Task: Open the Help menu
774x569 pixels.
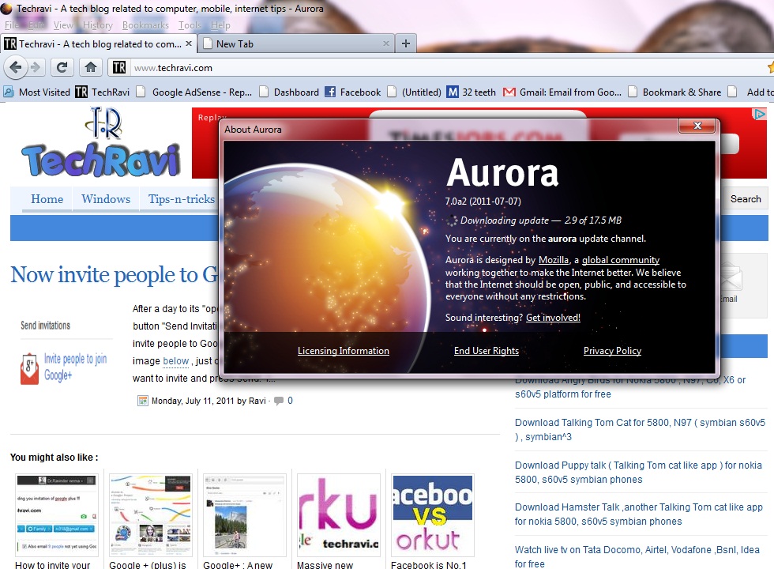Action: (x=220, y=25)
